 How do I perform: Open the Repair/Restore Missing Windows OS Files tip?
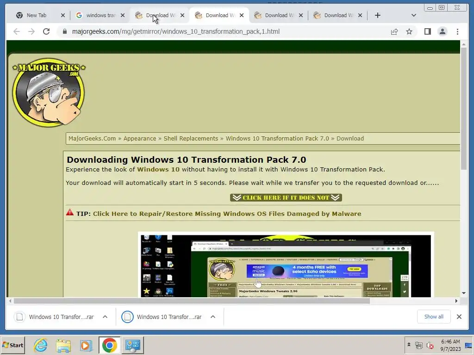click(x=227, y=214)
